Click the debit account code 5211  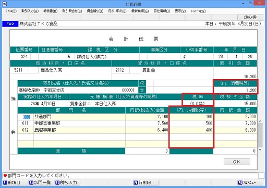(18, 70)
